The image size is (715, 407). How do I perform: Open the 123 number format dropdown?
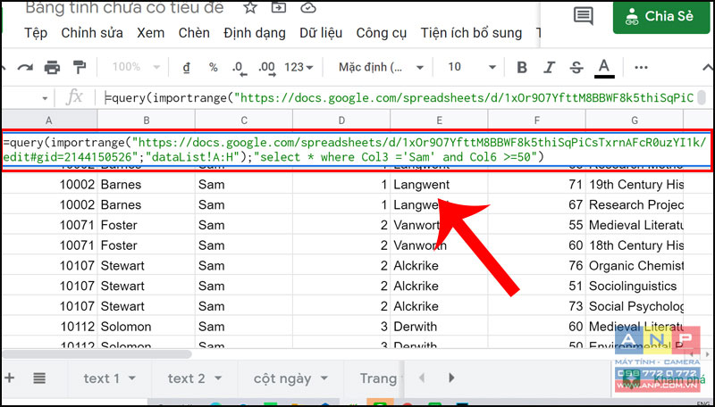[x=299, y=67]
